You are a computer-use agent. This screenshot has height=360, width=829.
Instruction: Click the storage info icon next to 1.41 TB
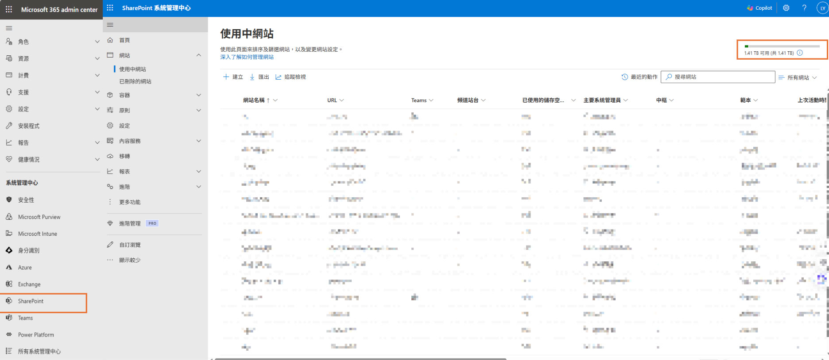[x=800, y=53]
